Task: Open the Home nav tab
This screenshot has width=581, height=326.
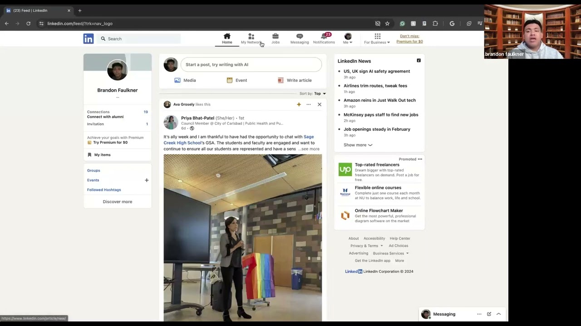Action: point(227,39)
